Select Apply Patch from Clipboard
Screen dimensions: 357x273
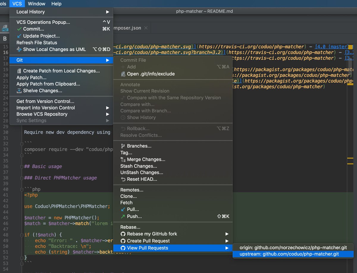coord(61,84)
